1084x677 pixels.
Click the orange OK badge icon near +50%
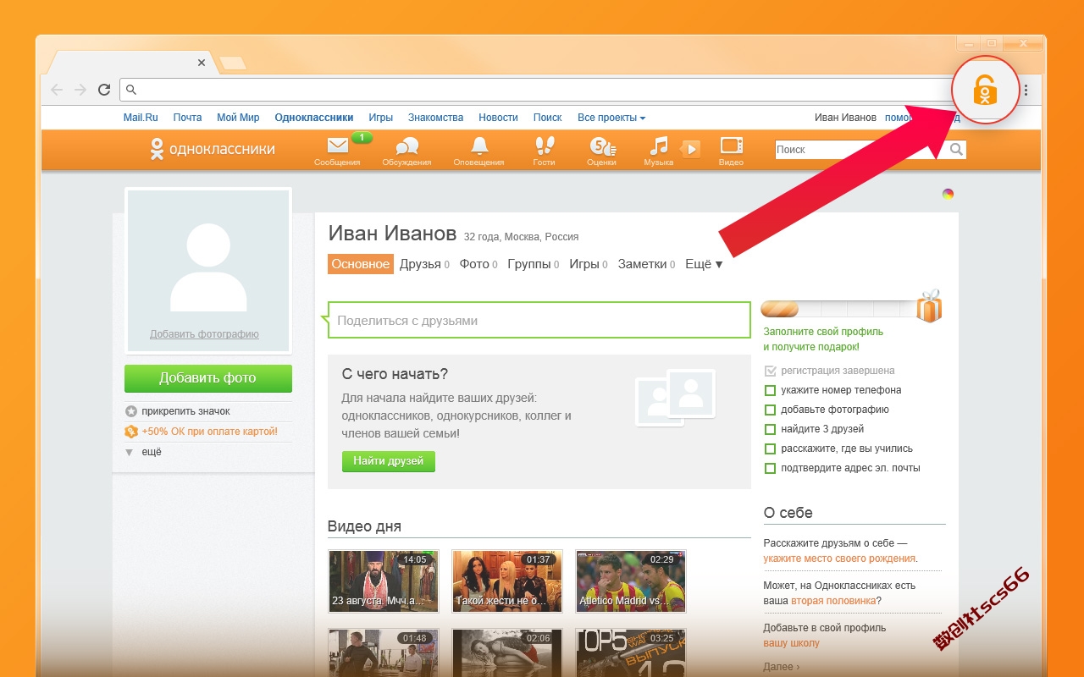(131, 432)
